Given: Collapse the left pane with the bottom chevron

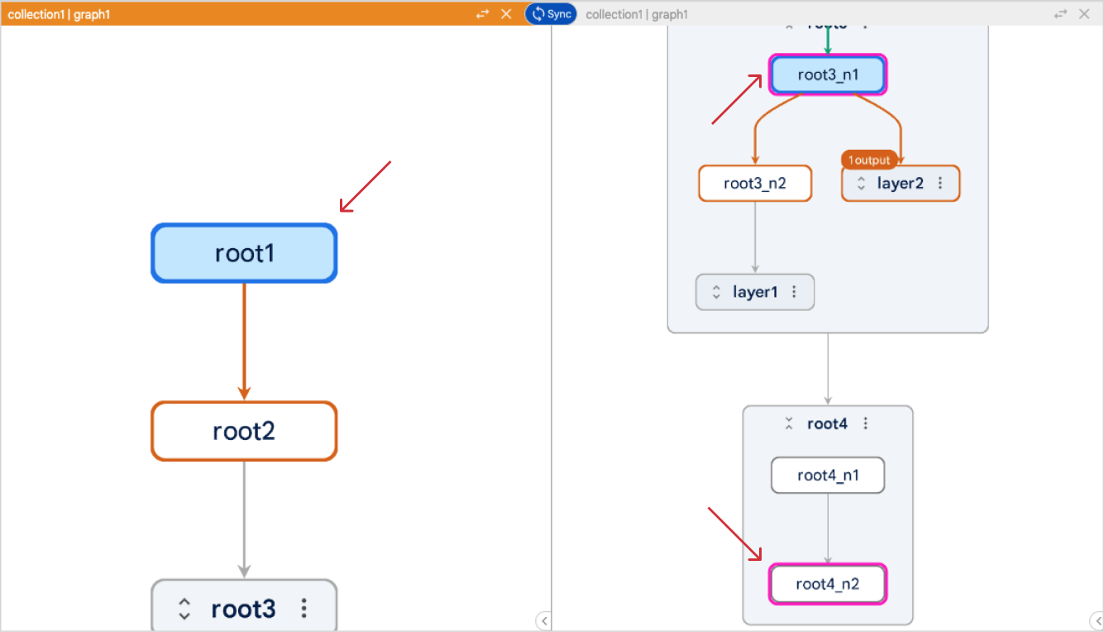Looking at the screenshot, I should (x=544, y=620).
